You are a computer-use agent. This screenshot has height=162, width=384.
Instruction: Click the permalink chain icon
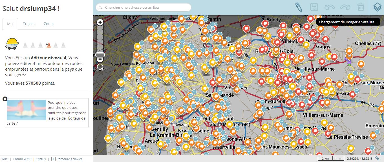pyautogui.click(x=377, y=159)
